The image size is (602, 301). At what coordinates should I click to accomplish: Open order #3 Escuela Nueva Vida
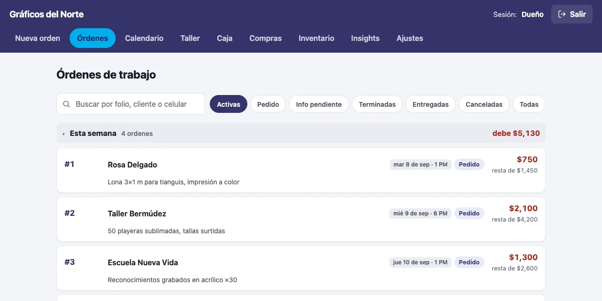(301, 268)
